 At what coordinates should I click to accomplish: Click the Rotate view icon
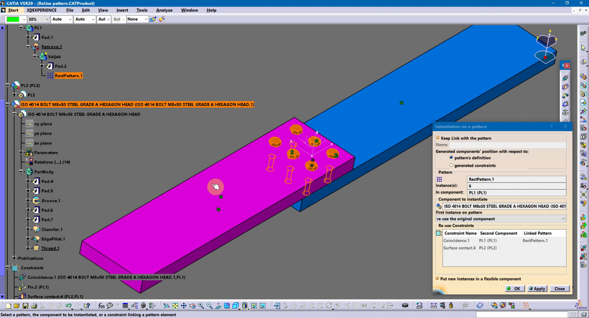pyautogui.click(x=193, y=305)
